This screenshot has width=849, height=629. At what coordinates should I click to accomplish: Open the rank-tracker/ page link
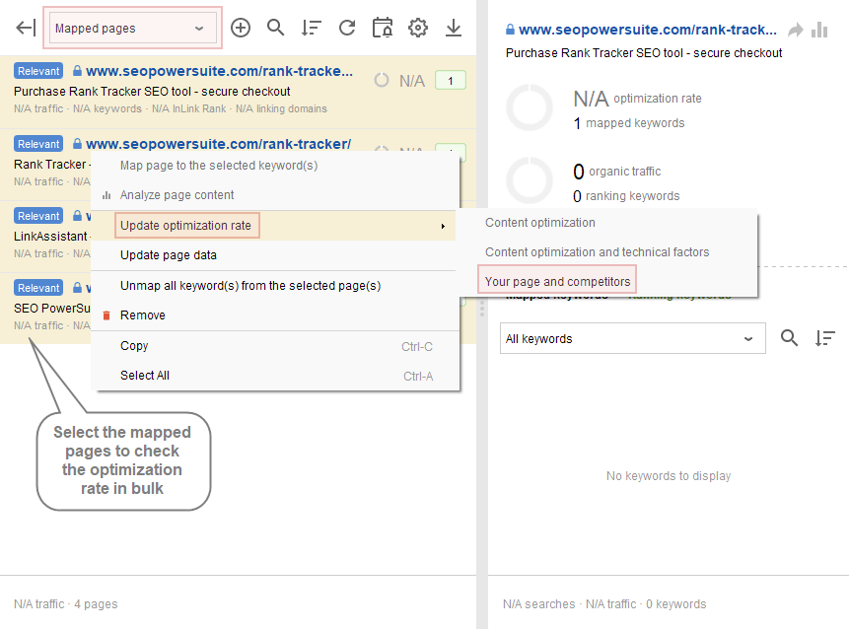point(218,144)
